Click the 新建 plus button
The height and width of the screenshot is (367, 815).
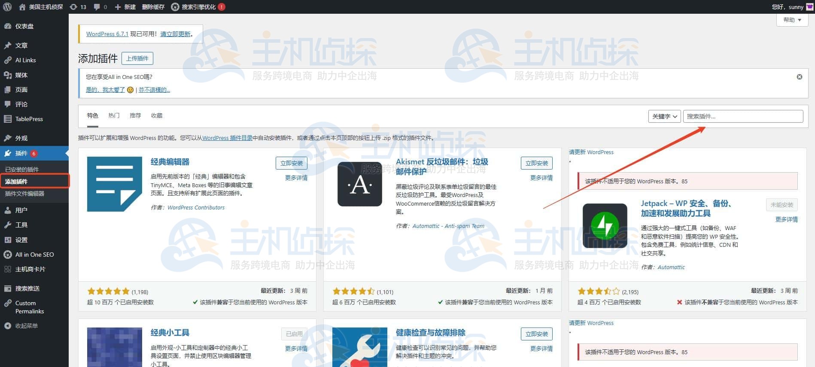125,7
